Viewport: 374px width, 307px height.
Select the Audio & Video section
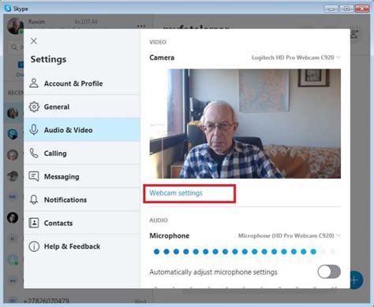(x=82, y=130)
